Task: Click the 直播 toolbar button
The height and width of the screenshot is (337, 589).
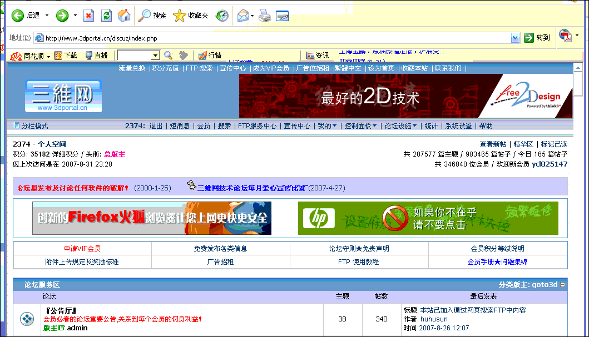Action: pos(97,56)
